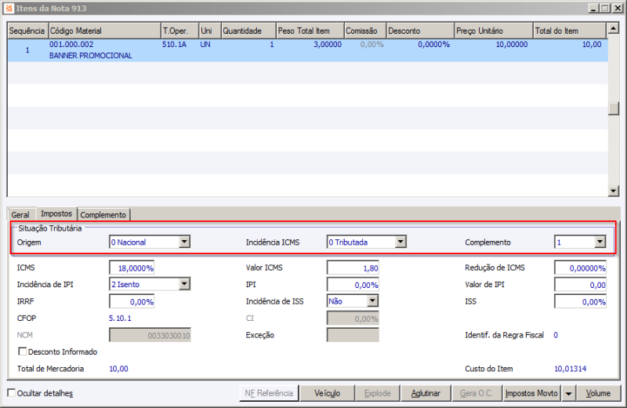The image size is (627, 408).
Task: Click the Gera O.C. button
Action: [477, 393]
